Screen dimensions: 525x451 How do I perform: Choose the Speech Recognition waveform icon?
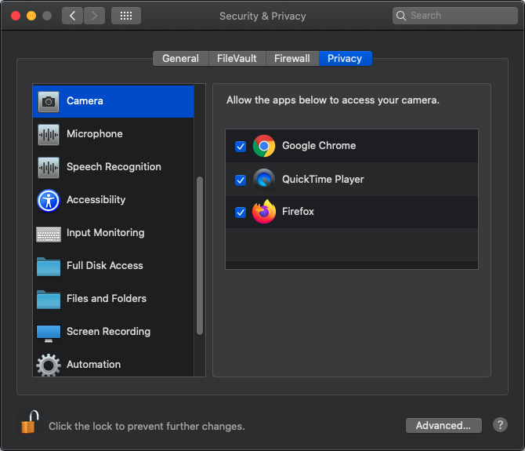coord(49,167)
